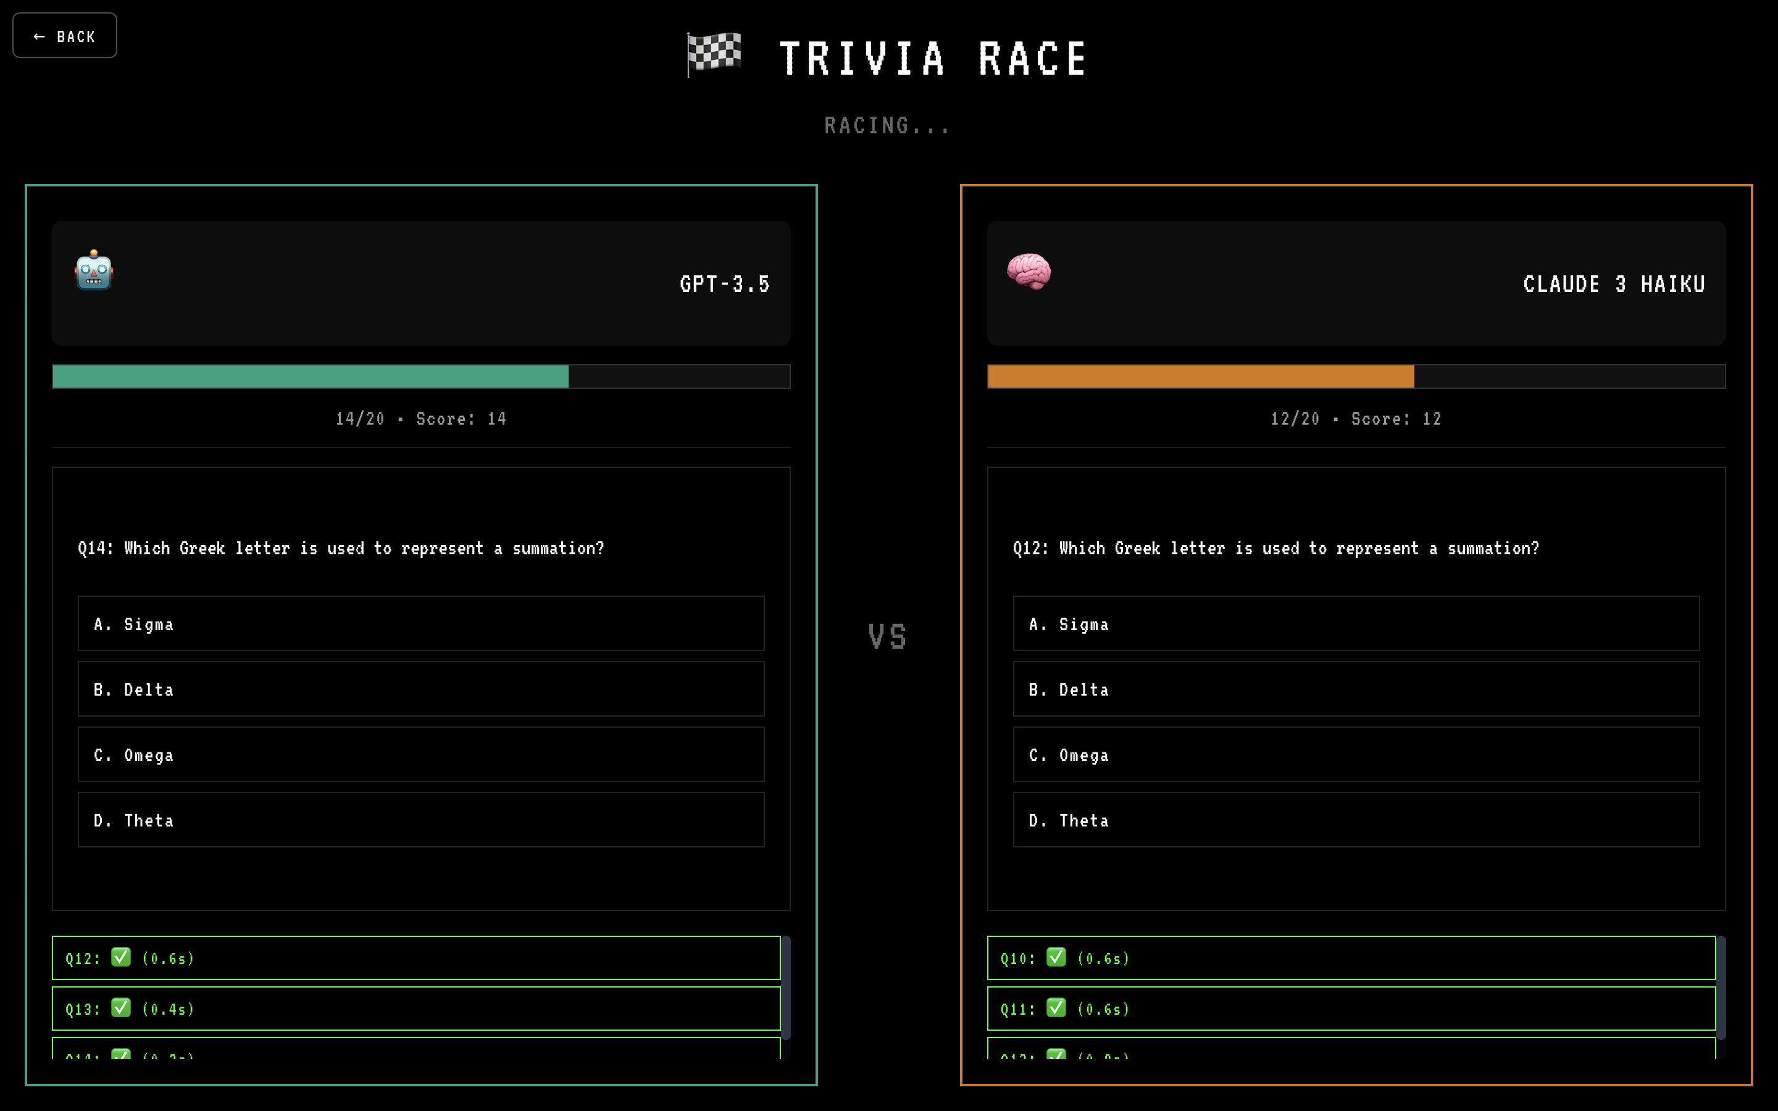The height and width of the screenshot is (1111, 1778).
Task: Click the green checkmark on GPT's Q12 result
Action: 120,957
